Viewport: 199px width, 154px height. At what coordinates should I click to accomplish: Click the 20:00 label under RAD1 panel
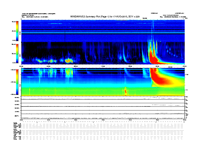[x=157, y=66]
